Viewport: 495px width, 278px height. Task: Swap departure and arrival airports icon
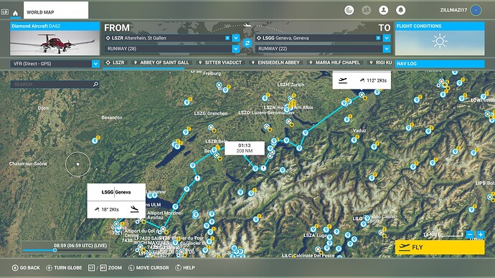[x=247, y=44]
